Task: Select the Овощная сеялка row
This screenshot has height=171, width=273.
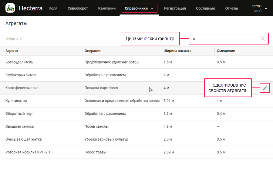Action: pyautogui.click(x=19, y=127)
